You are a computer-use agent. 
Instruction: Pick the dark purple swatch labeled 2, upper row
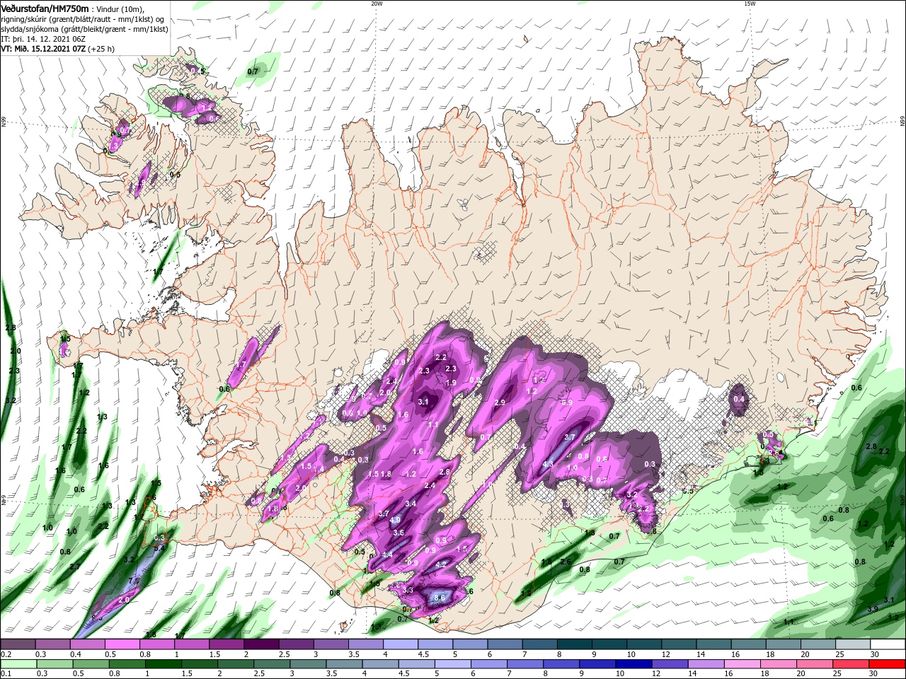[261, 644]
